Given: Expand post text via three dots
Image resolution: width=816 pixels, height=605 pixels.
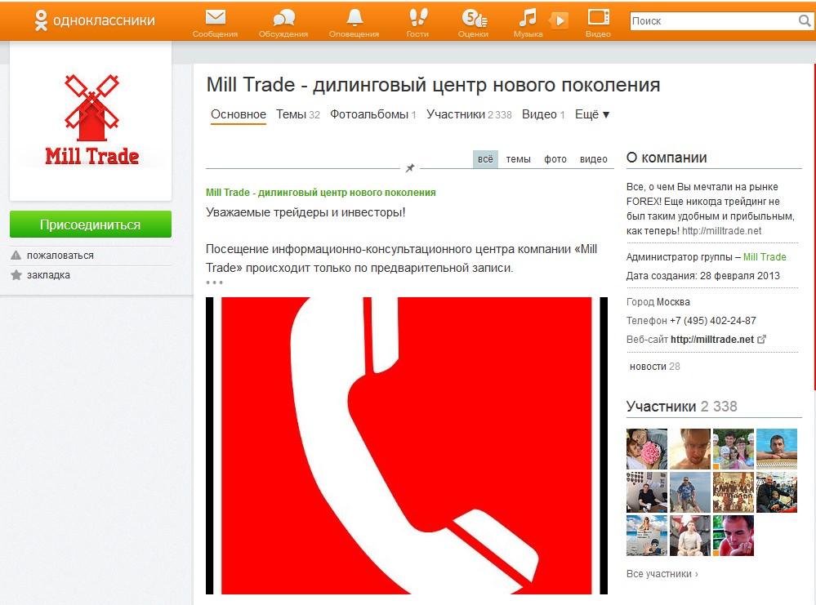Looking at the screenshot, I should (214, 282).
